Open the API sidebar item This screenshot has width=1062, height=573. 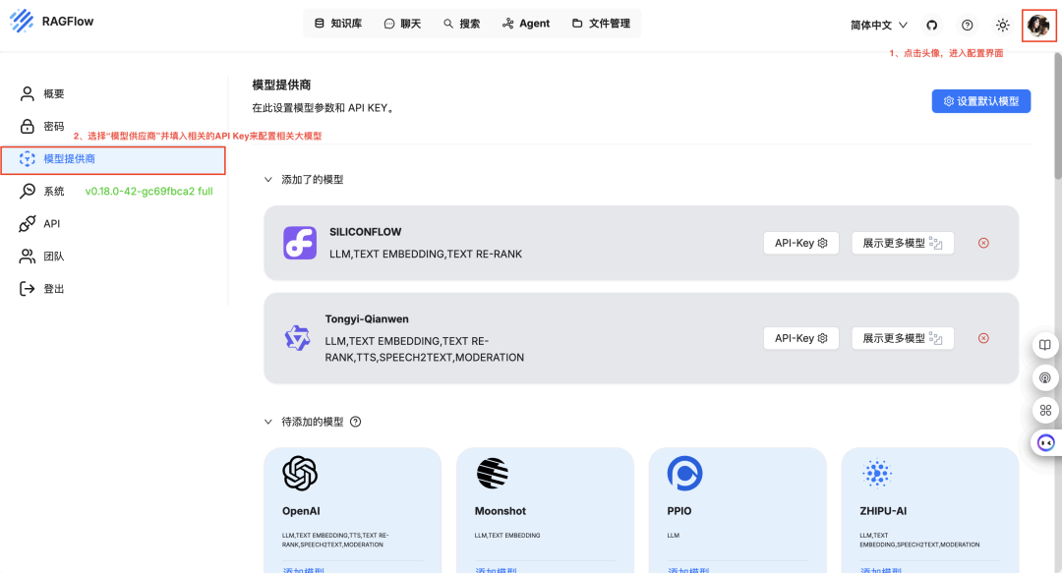tap(114, 223)
